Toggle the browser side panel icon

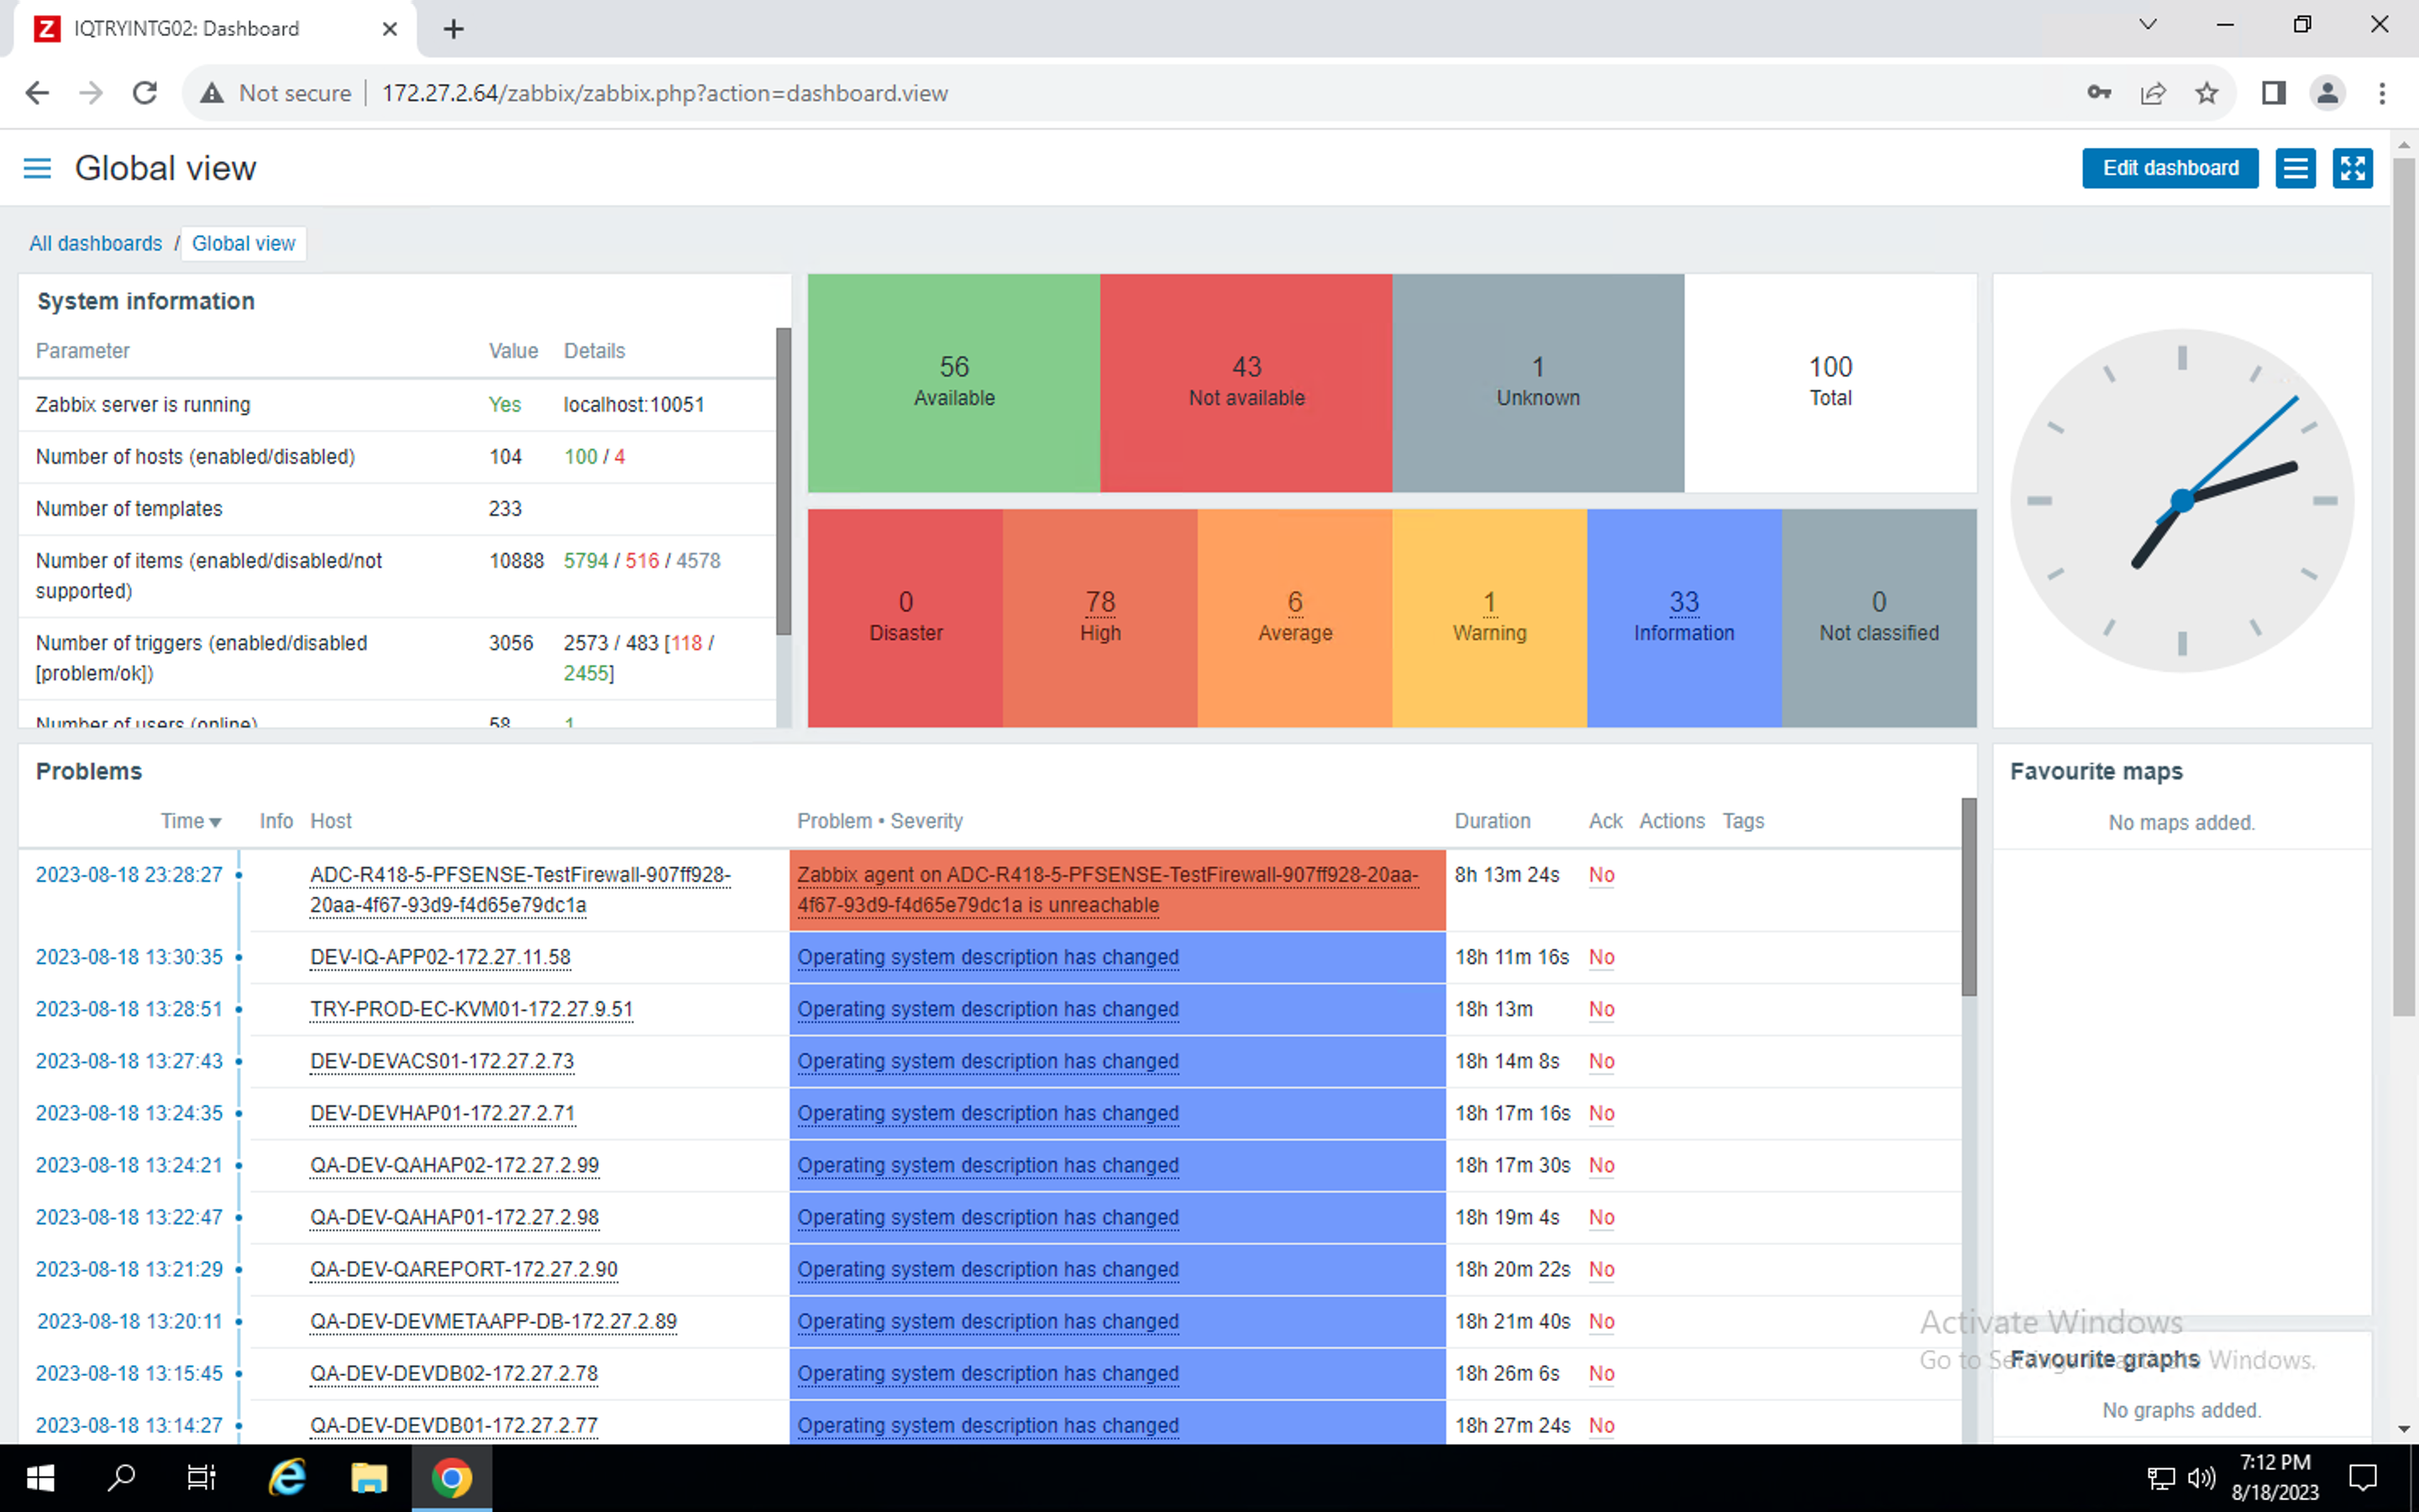point(2273,93)
